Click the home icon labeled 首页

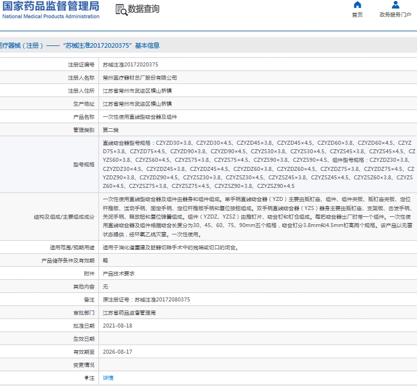point(357,5)
